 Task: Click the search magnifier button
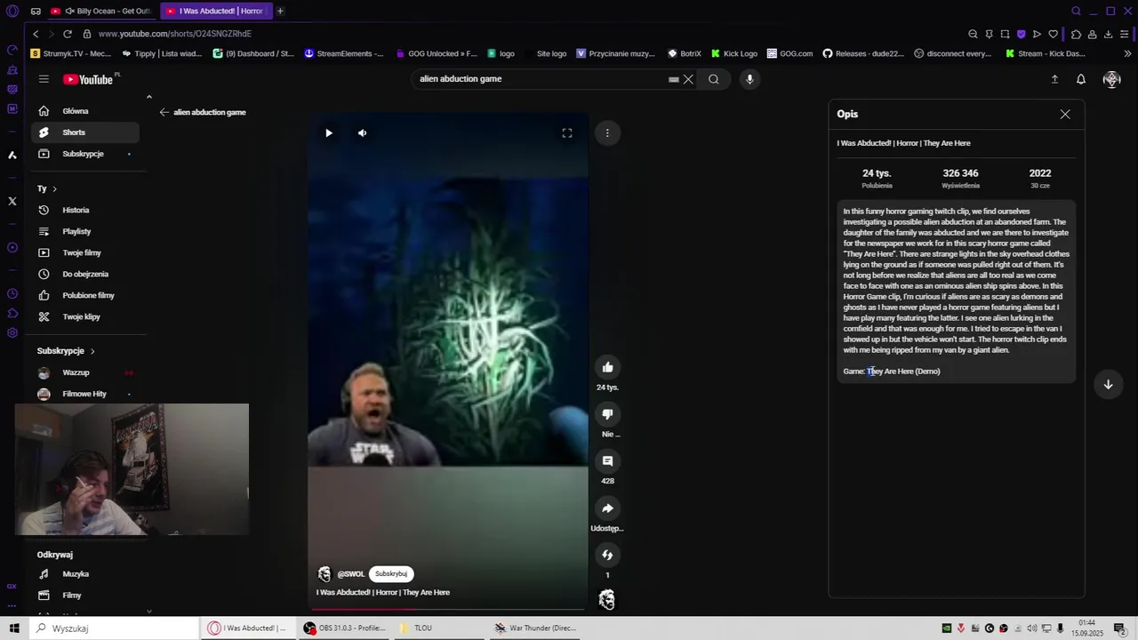713,79
